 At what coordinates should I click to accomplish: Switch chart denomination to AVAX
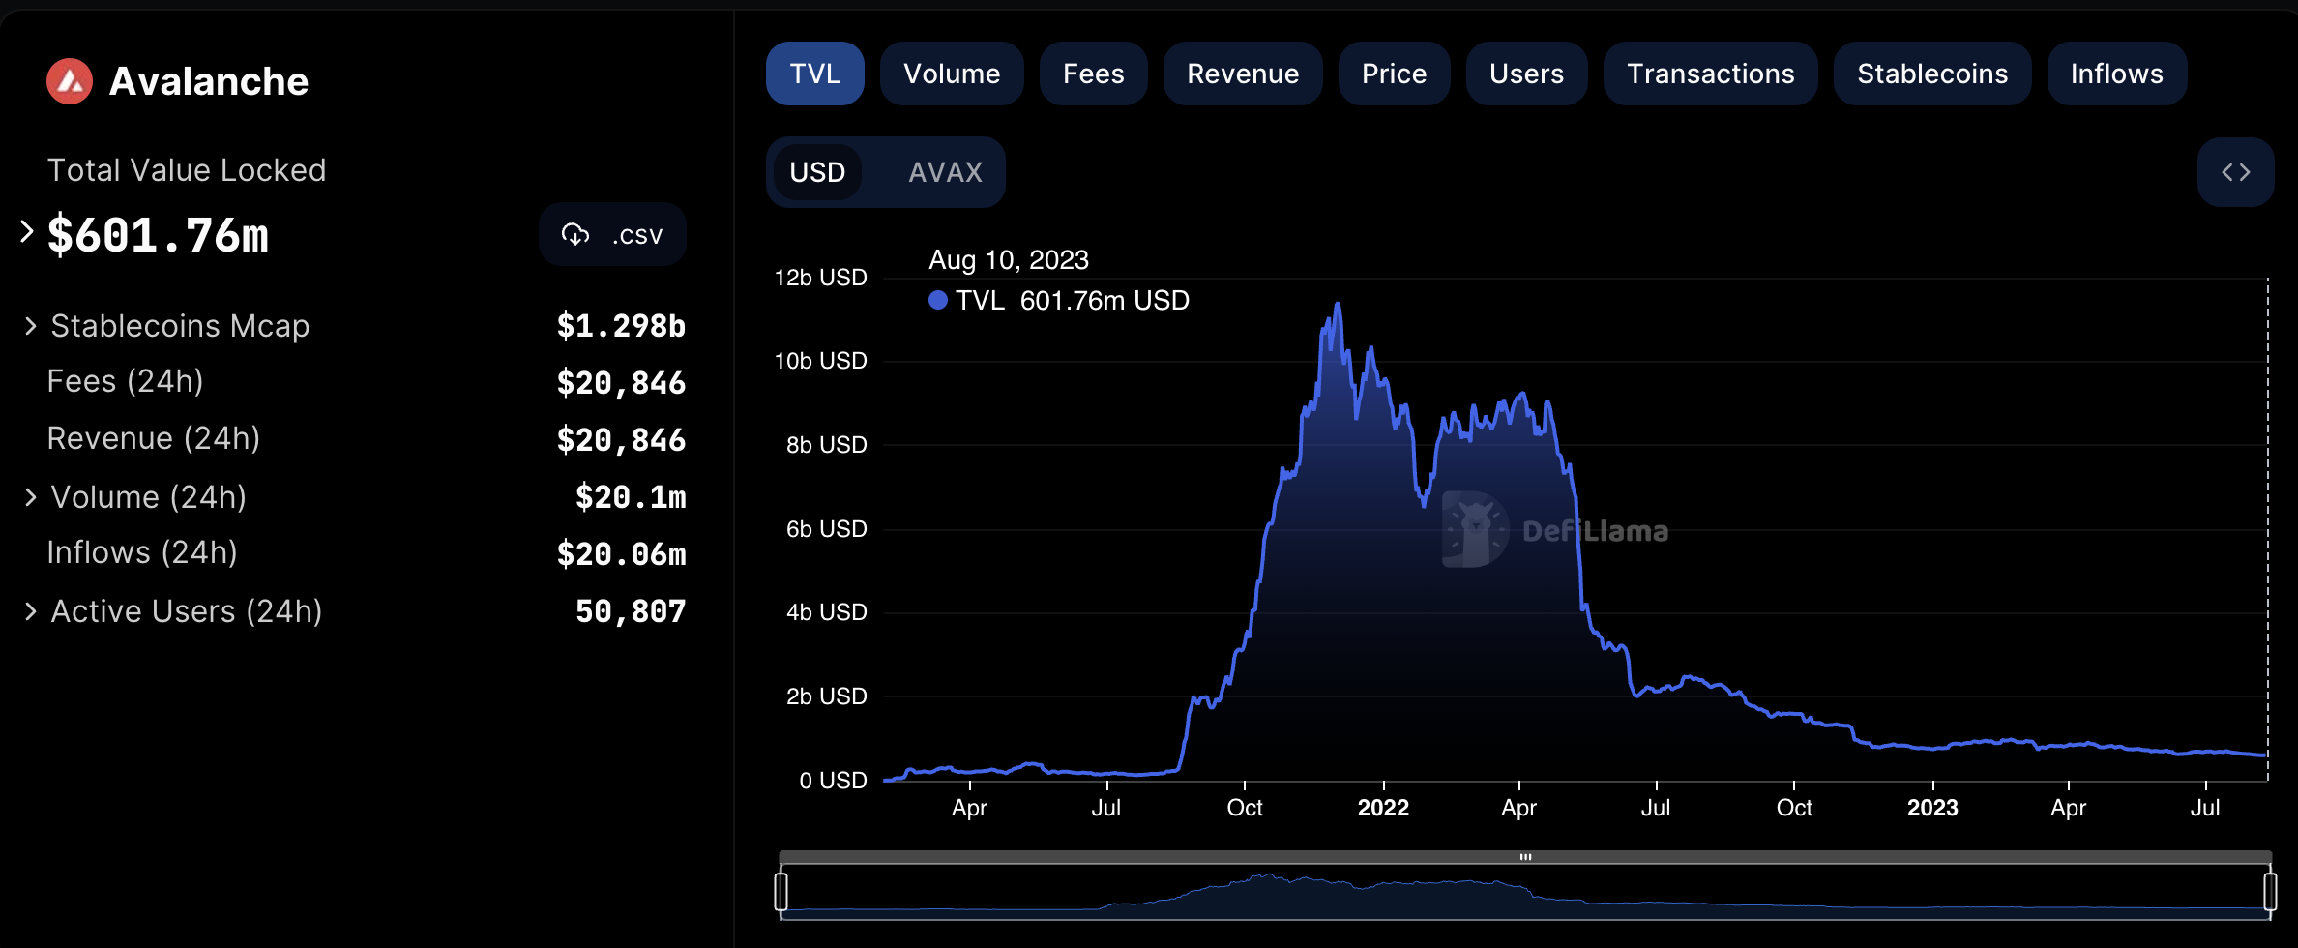945,172
